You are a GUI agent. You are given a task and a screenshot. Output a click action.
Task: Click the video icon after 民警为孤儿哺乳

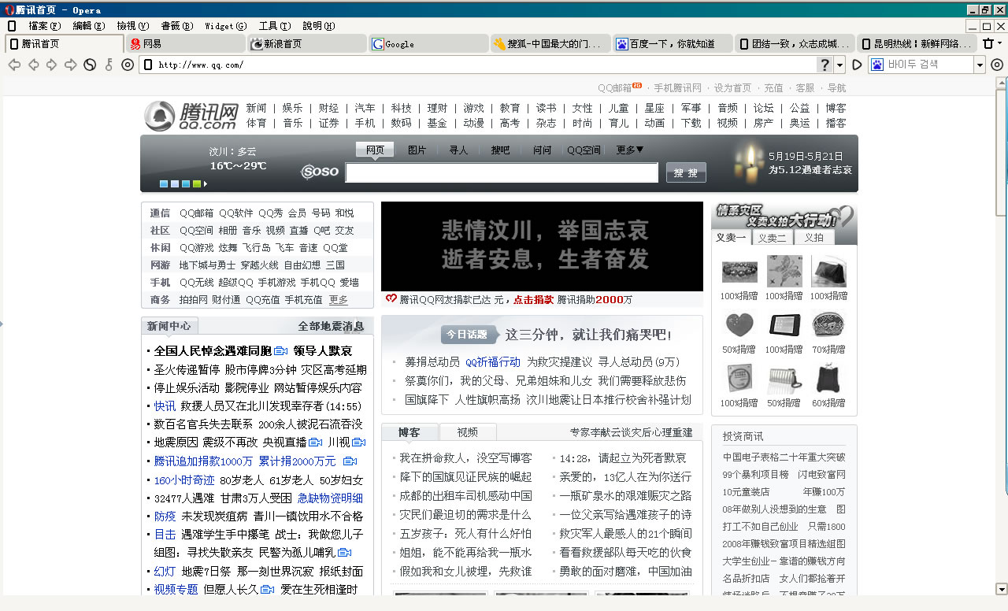tap(344, 553)
